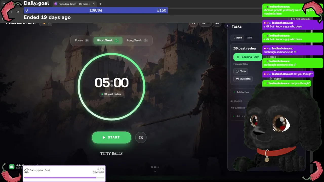Set a Due date for the task

243,79
